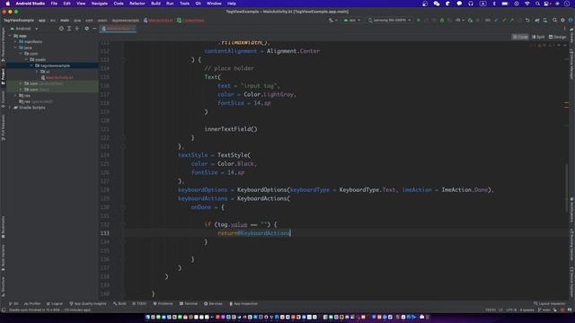Click the innerTextField() call in code
The width and height of the screenshot is (575, 323).
231,129
